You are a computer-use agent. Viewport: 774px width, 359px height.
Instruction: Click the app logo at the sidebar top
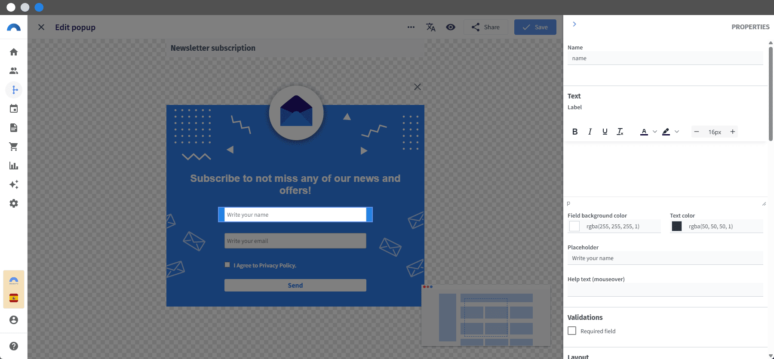(14, 28)
